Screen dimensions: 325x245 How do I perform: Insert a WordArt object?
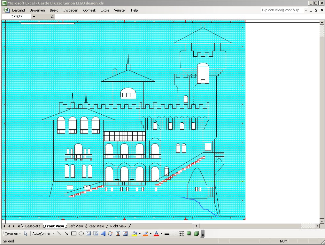point(103,233)
